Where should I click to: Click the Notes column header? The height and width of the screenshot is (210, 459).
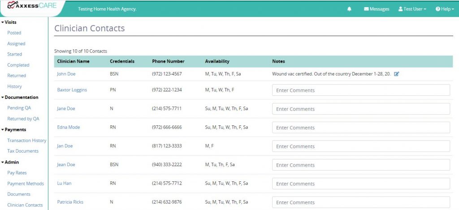pos(278,61)
